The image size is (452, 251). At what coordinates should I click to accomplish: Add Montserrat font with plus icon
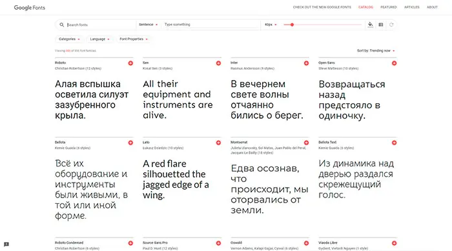click(x=306, y=143)
